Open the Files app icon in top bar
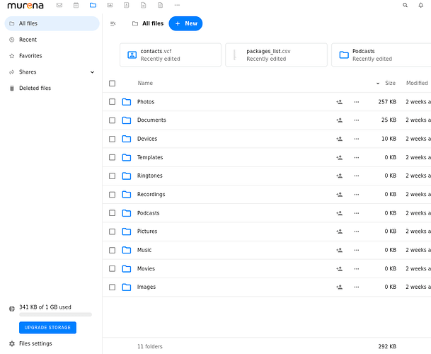The image size is (431, 354). 93,5
